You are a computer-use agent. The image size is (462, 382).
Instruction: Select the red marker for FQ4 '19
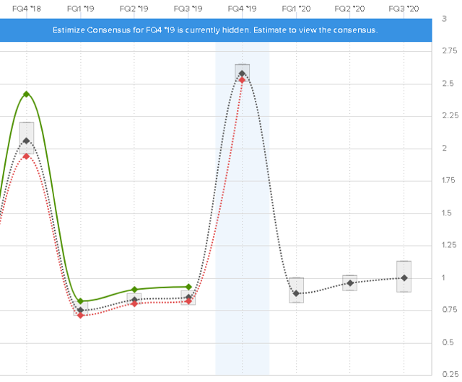(243, 80)
